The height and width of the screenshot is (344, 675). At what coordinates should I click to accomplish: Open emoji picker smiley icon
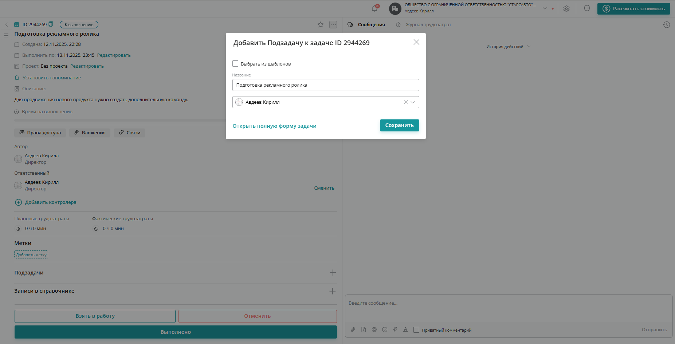click(x=385, y=329)
